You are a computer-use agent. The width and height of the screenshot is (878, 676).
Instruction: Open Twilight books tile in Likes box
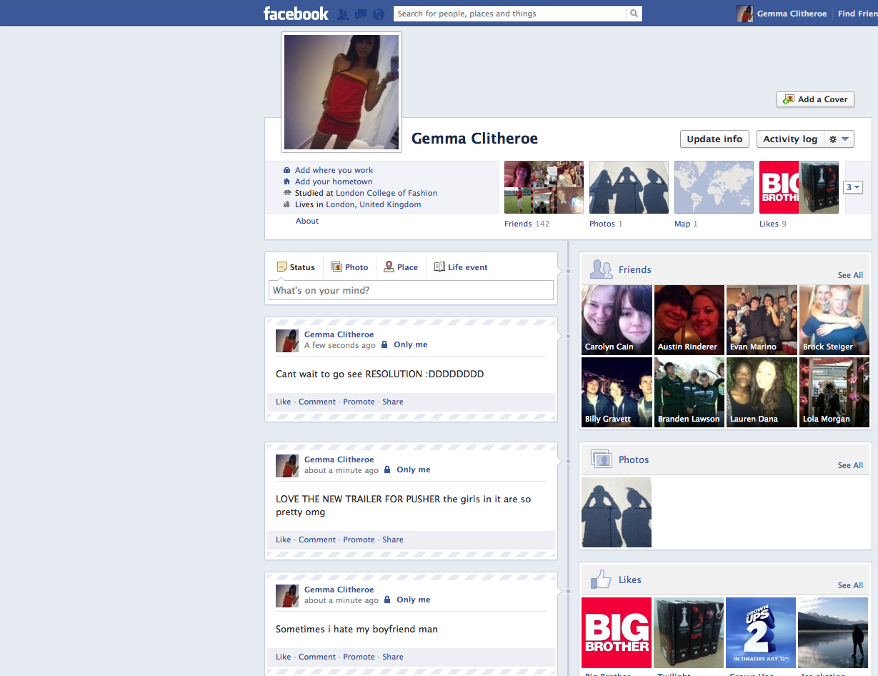point(689,632)
